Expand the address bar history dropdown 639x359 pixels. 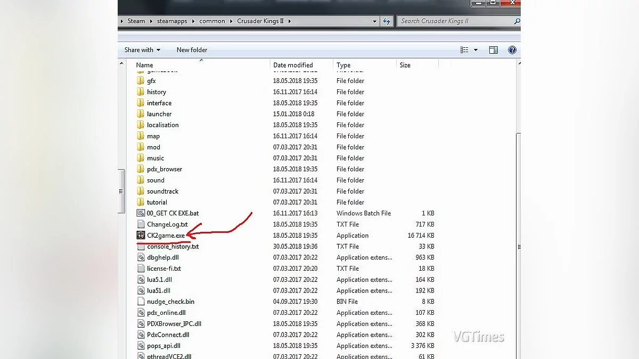click(x=374, y=21)
